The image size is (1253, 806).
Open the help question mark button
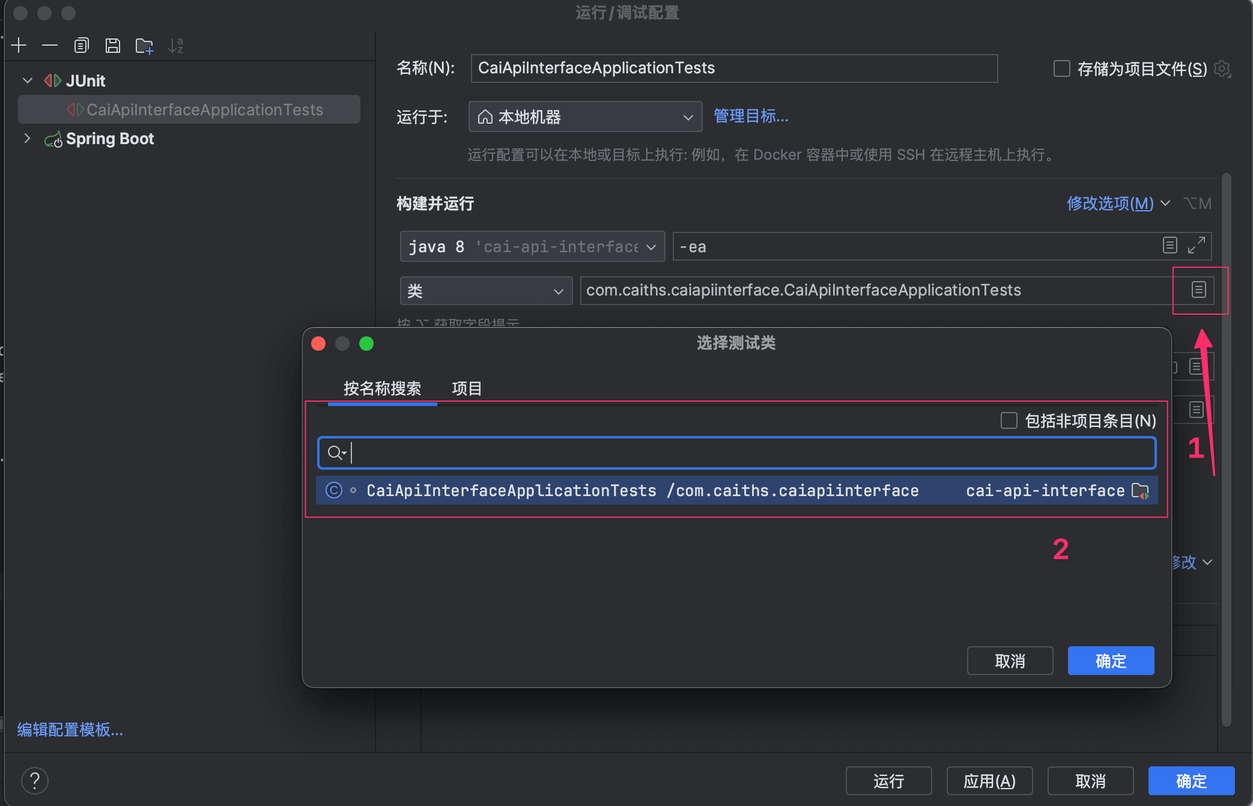[35, 781]
